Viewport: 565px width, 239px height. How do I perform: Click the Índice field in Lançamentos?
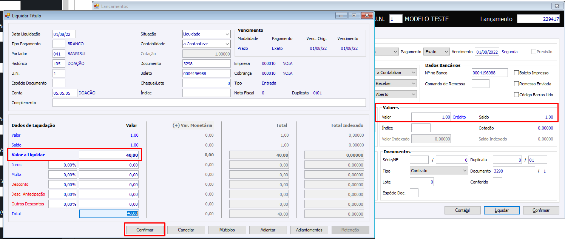pos(421,128)
